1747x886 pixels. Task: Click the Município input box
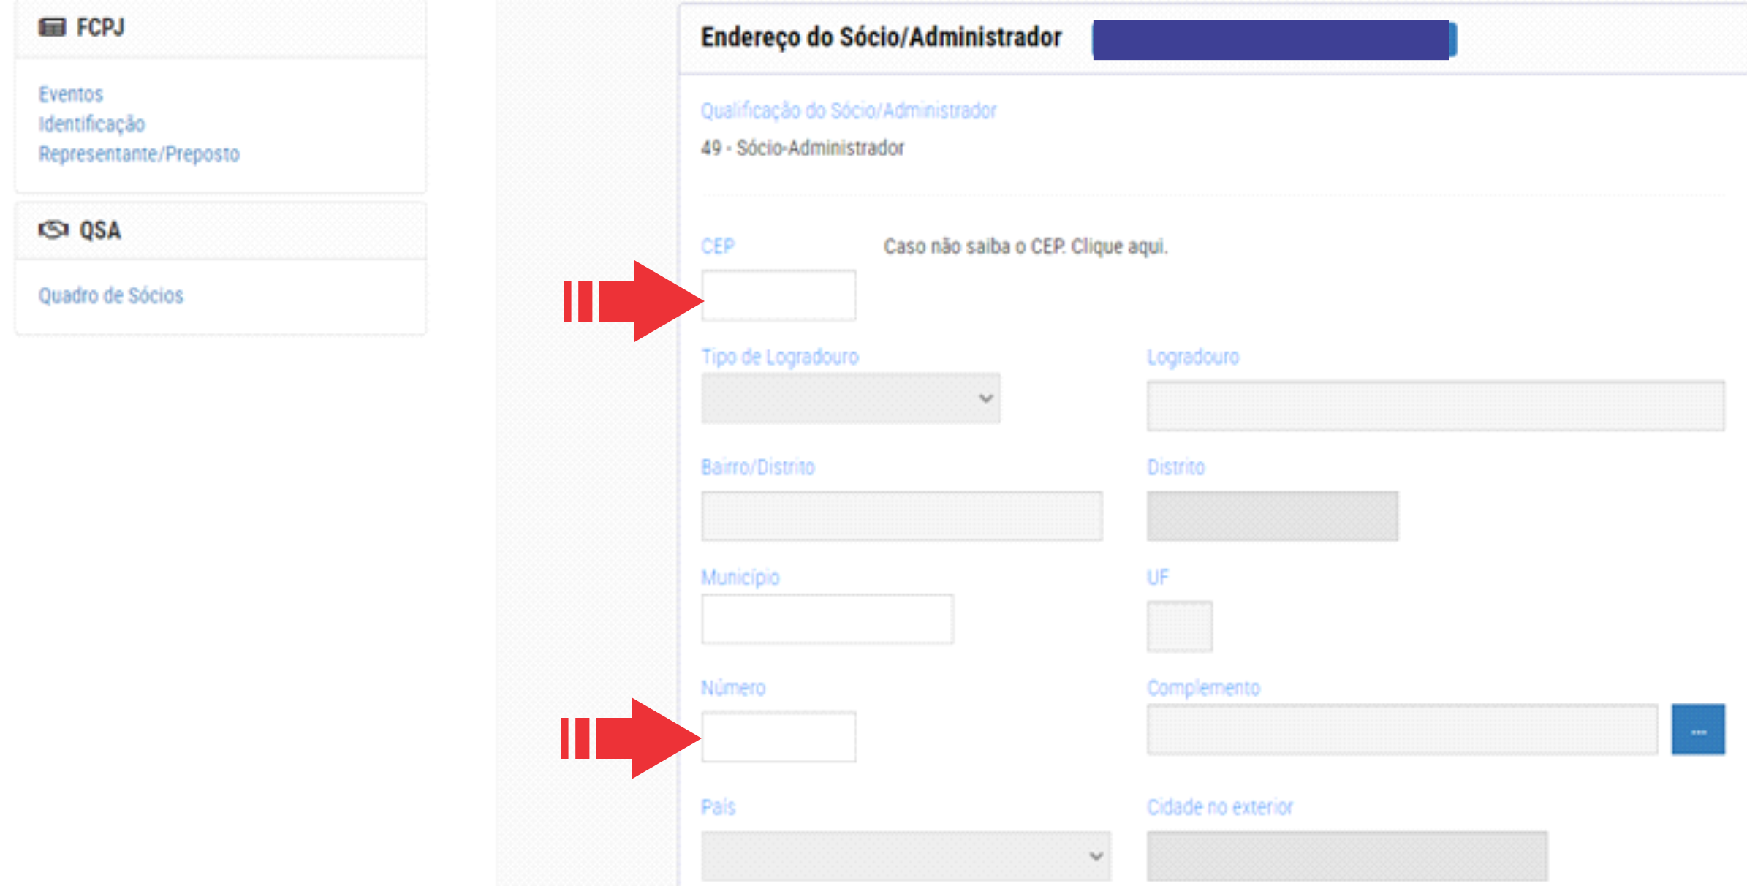coord(827,619)
